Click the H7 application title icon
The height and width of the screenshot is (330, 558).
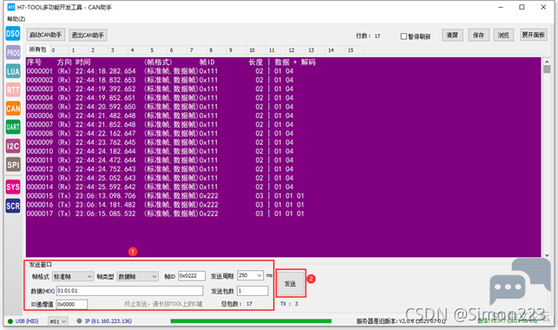pos(11,7)
